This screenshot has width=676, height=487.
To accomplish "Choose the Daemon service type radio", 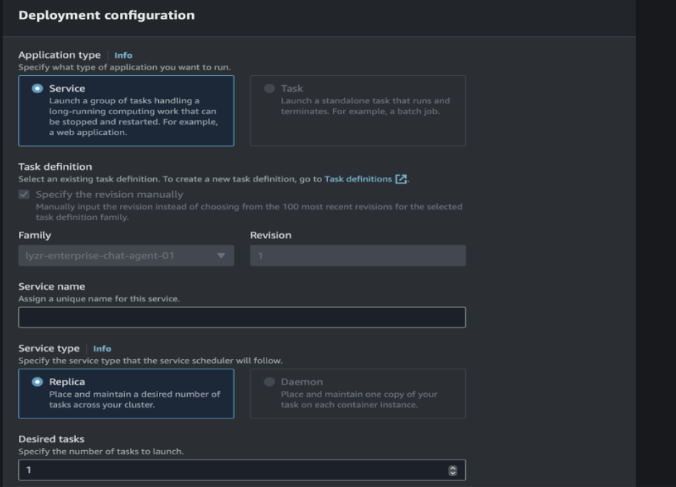I will 269,382.
